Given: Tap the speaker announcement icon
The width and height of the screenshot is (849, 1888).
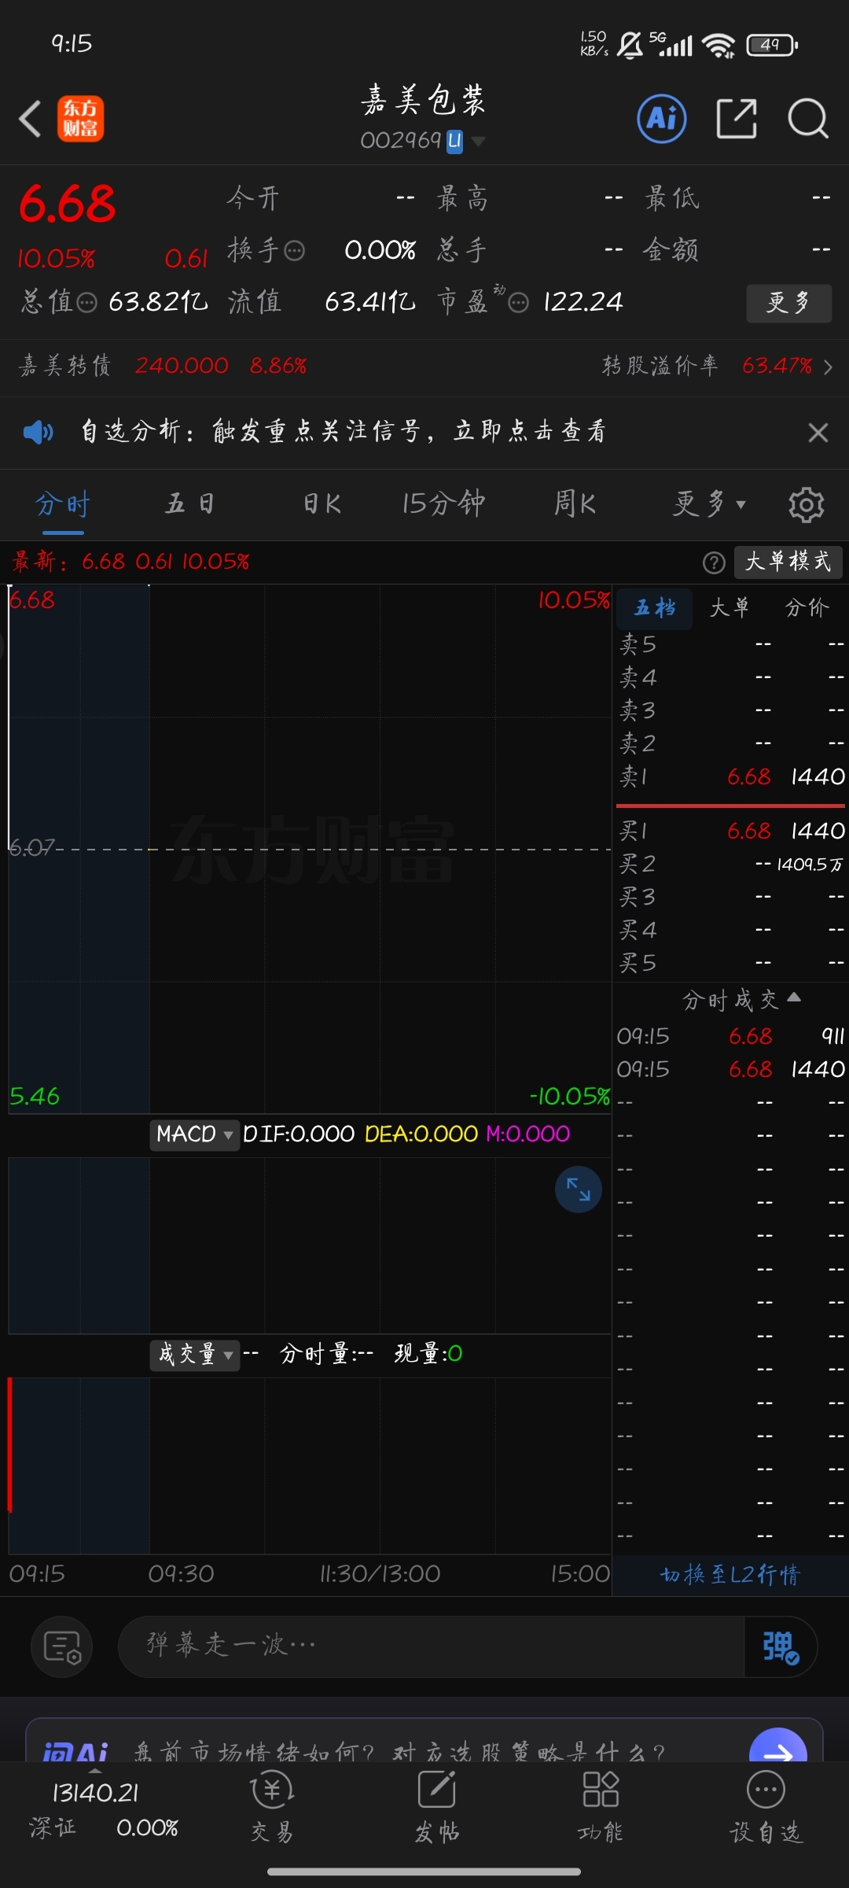Looking at the screenshot, I should click(x=39, y=432).
